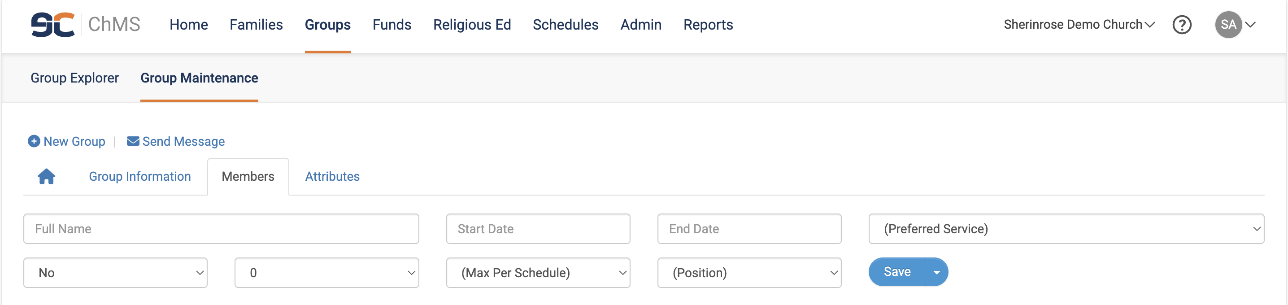Expand the Max Per Schedule dropdown
The height and width of the screenshot is (305, 1288).
point(538,273)
